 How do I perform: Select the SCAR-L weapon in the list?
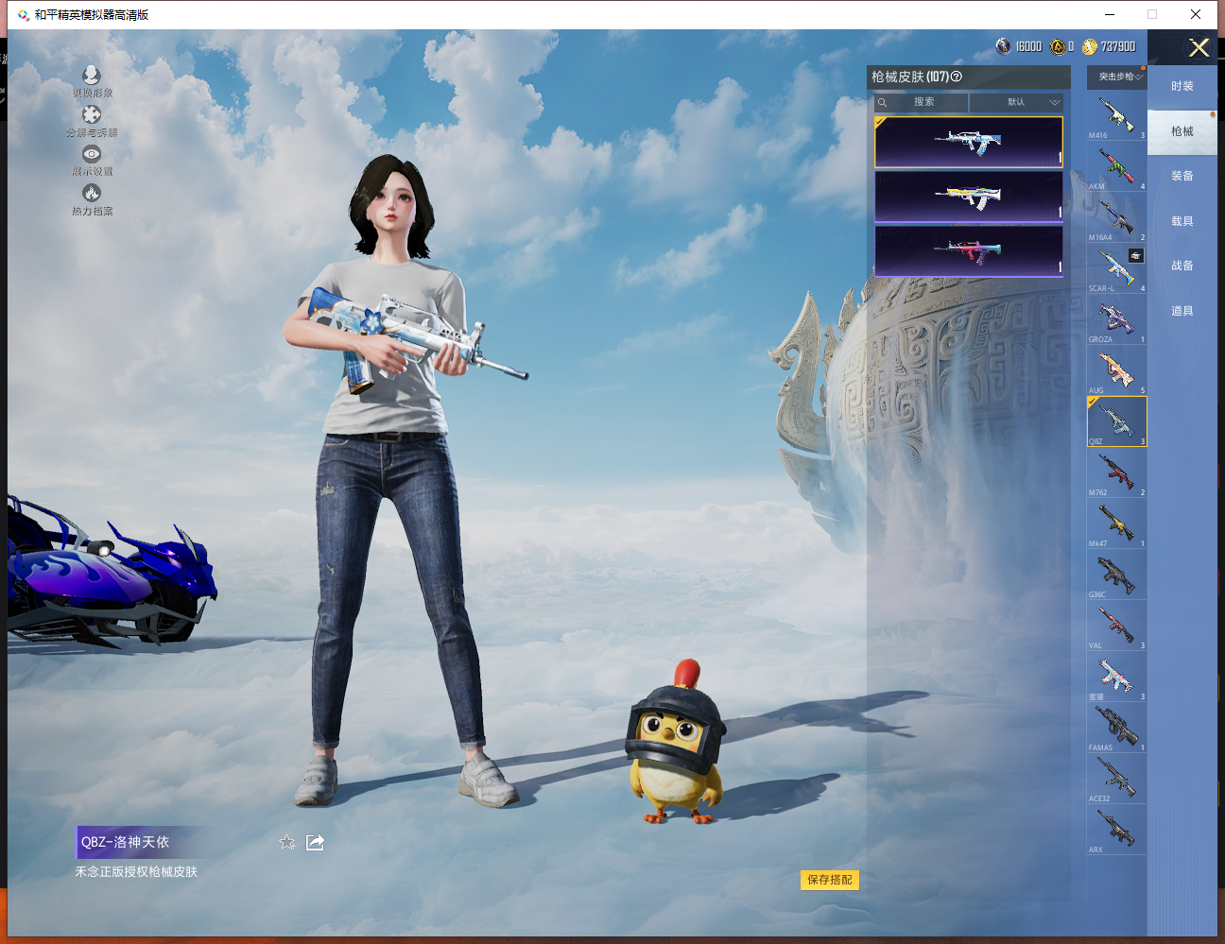click(x=1116, y=268)
